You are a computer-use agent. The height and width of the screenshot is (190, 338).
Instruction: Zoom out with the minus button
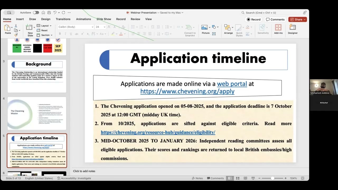tap(259, 178)
